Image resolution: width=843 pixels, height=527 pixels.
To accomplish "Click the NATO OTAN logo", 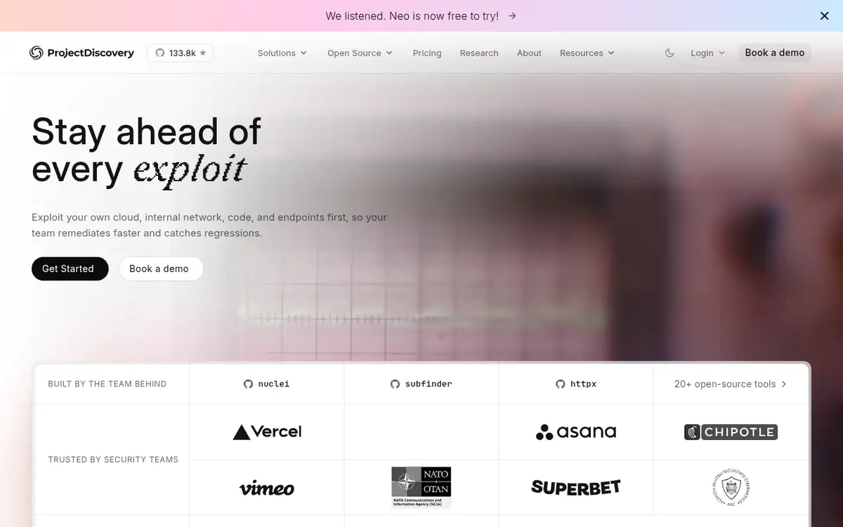I will (421, 487).
